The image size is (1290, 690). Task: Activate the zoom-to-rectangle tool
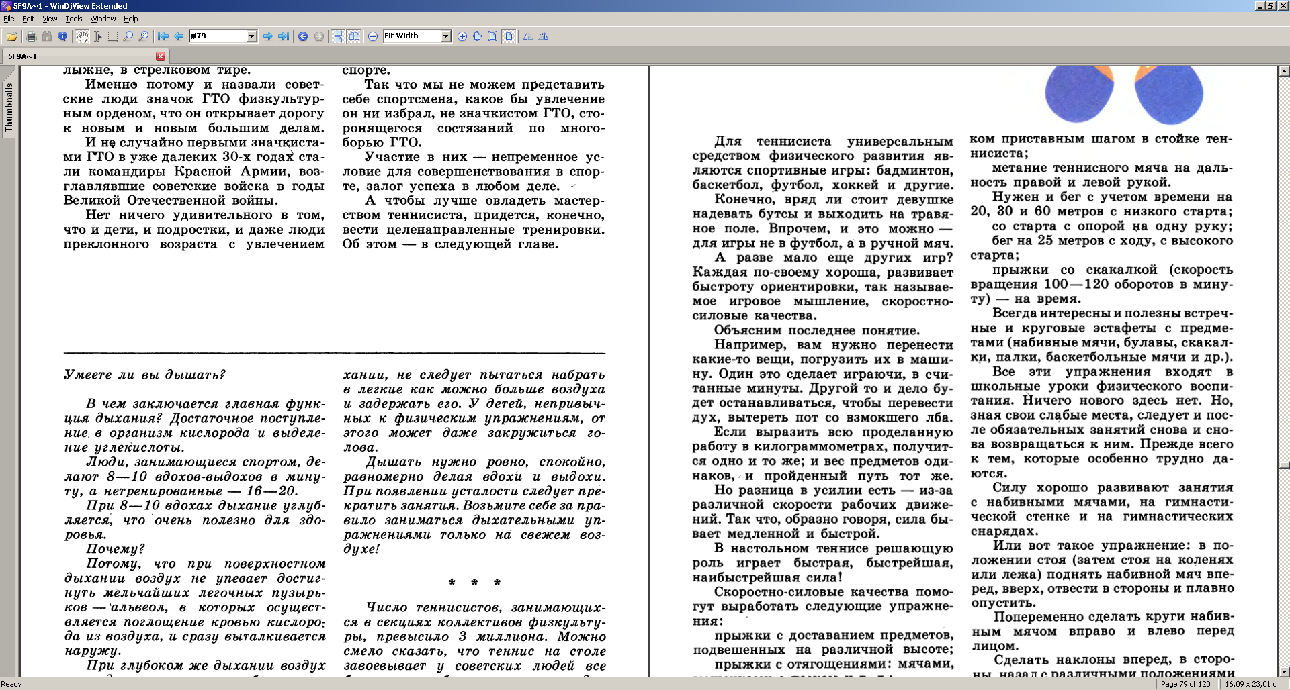[144, 36]
